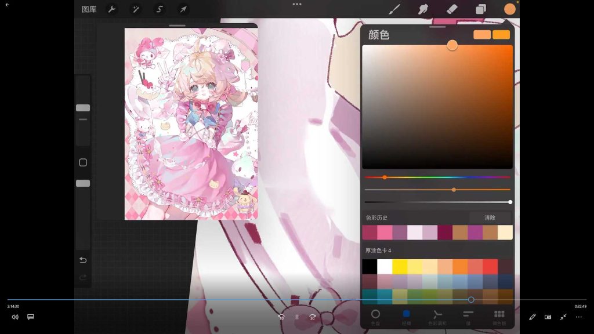Open the 图库 gallery
Viewport: 594px width, 334px height.
pos(89,9)
